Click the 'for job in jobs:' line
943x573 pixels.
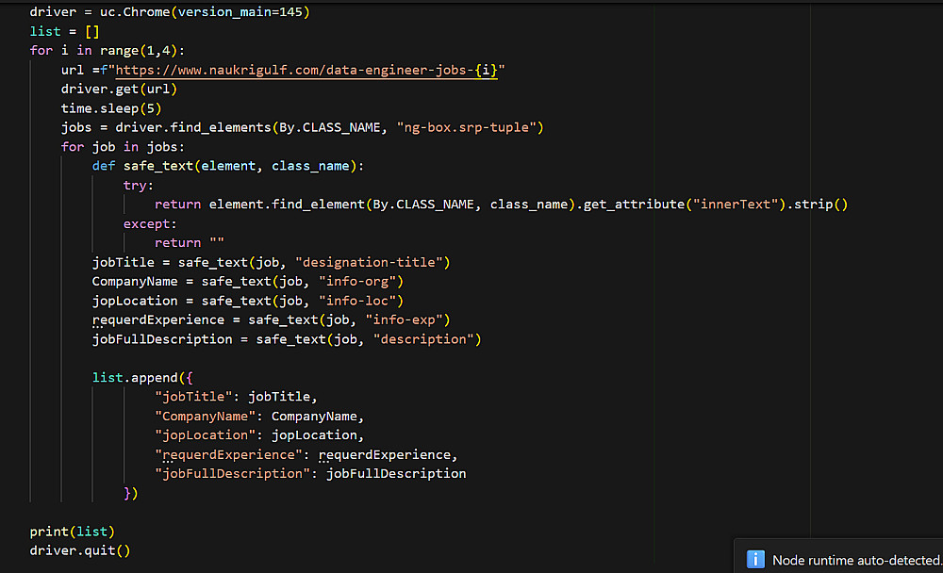tap(123, 147)
